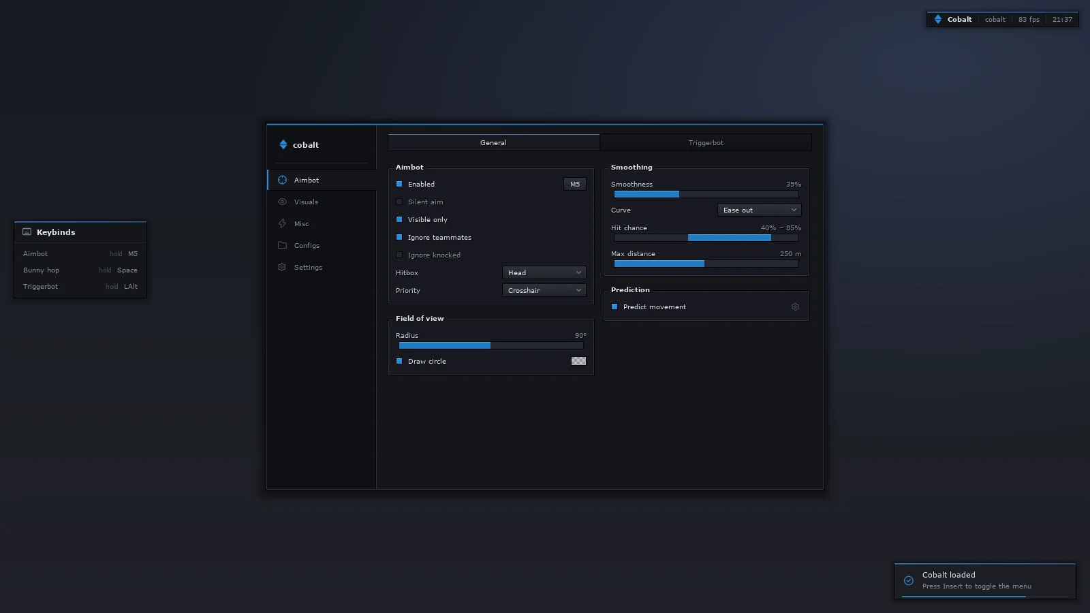Enable Silent aim checkbox
Screen dimensions: 1090x613
click(399, 202)
